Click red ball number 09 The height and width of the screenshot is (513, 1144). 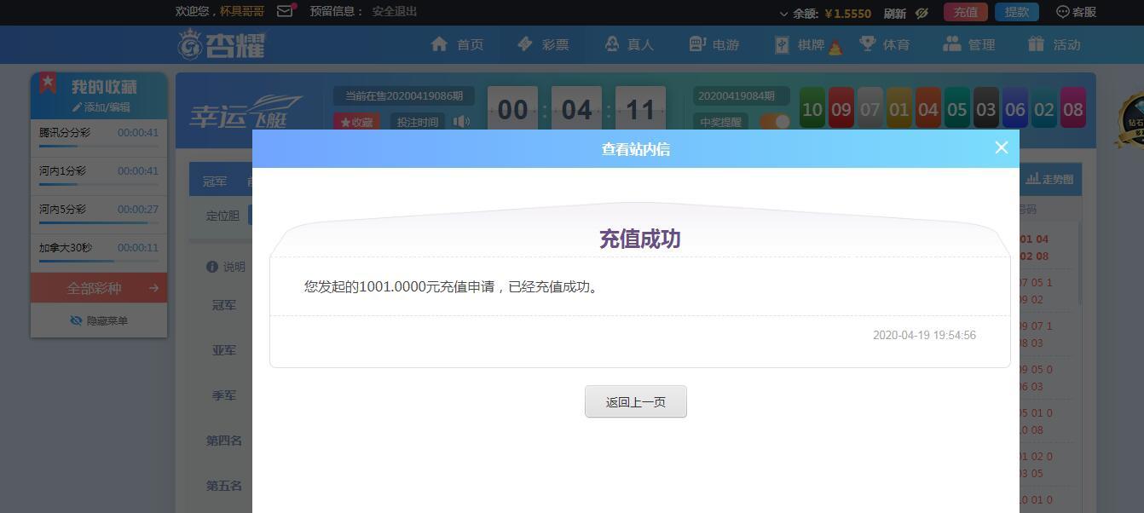(841, 109)
